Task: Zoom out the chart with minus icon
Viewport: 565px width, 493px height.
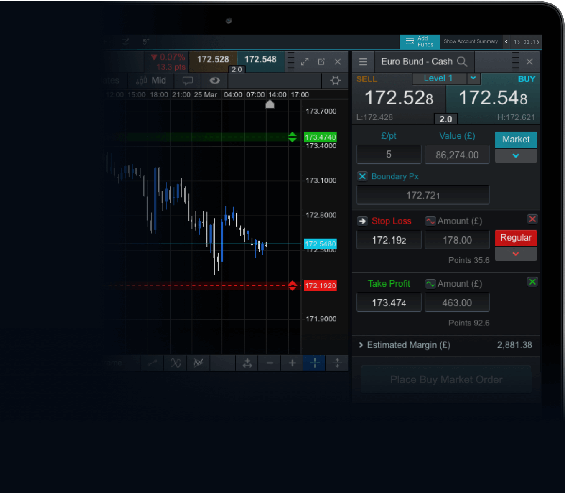Action: pos(270,363)
